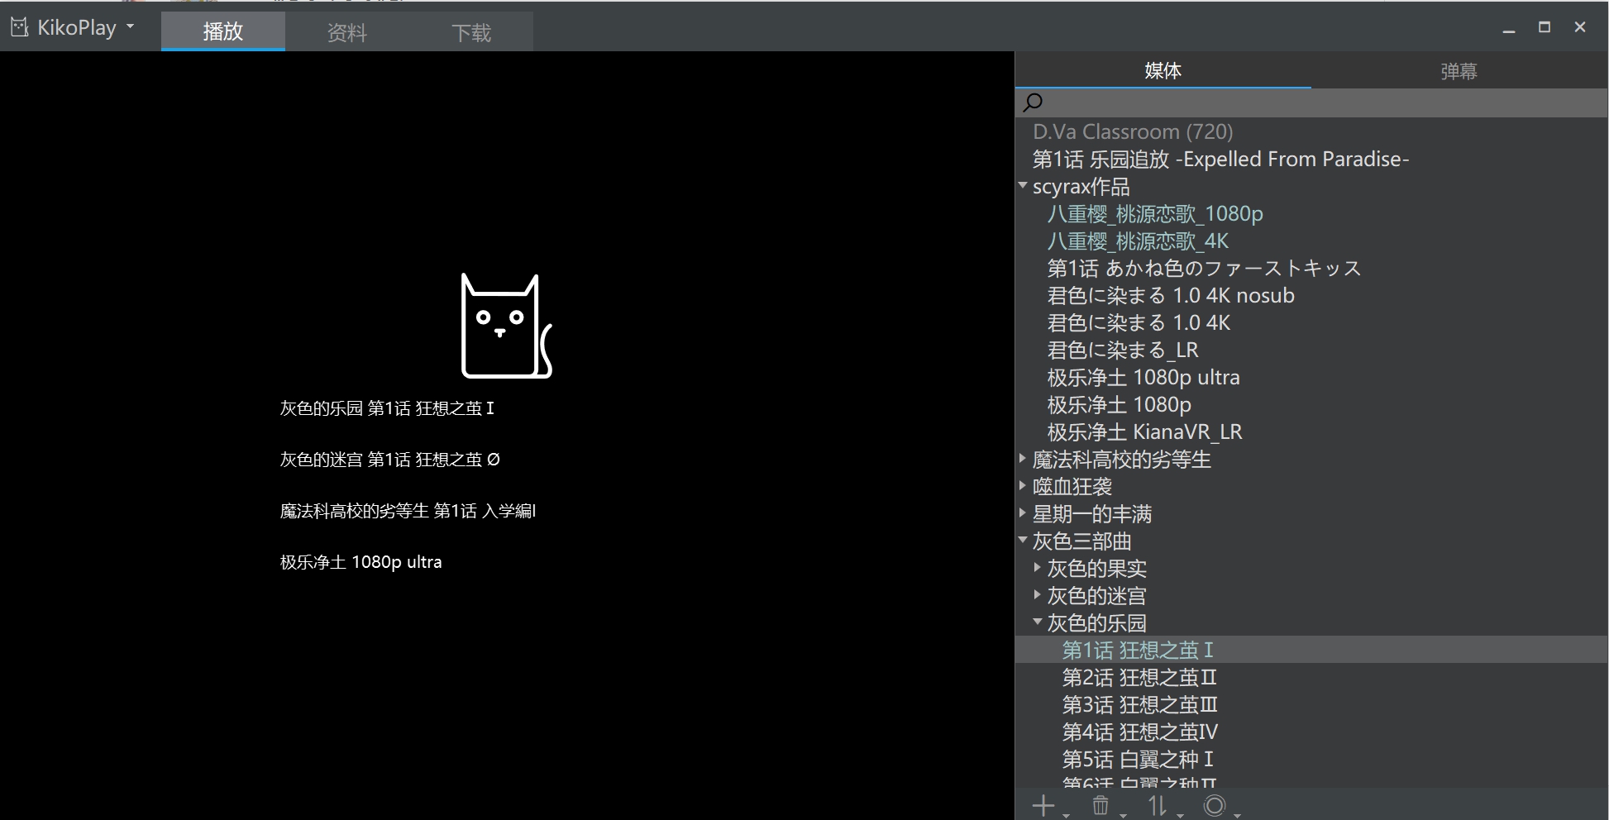Viewport: 1609px width, 820px height.
Task: Select 第4话 狂想之茧 IV
Action: coord(1140,732)
